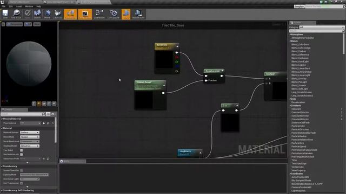Click the Perspective viewport button
This screenshot has height=194, width=346.
point(15,24)
